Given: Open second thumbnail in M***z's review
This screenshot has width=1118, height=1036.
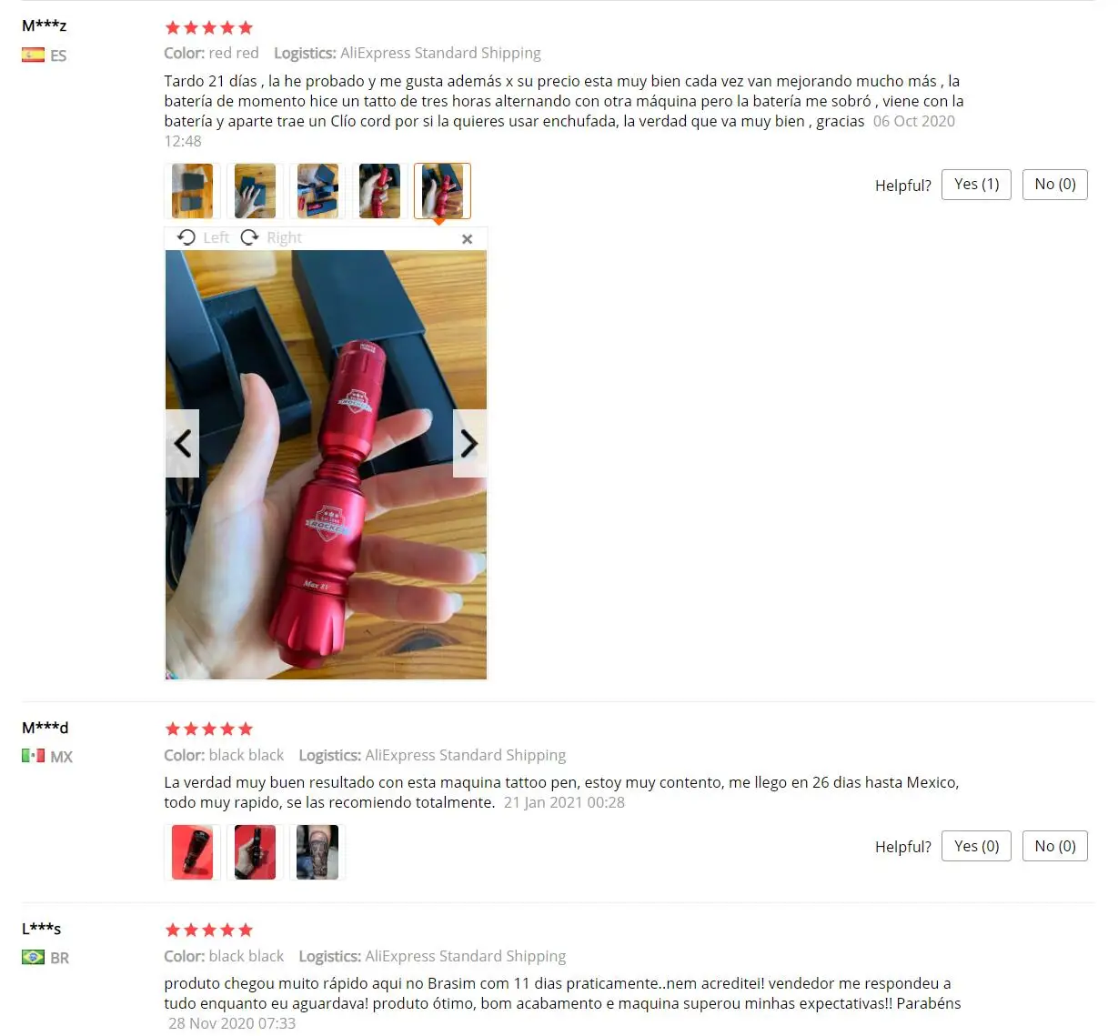Looking at the screenshot, I should tap(255, 191).
